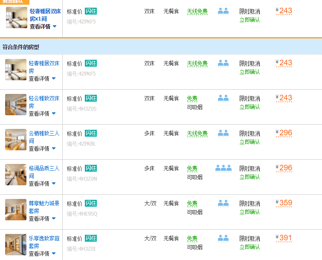Click three-person occupancy icon for 格调品质三人间

tap(223, 168)
